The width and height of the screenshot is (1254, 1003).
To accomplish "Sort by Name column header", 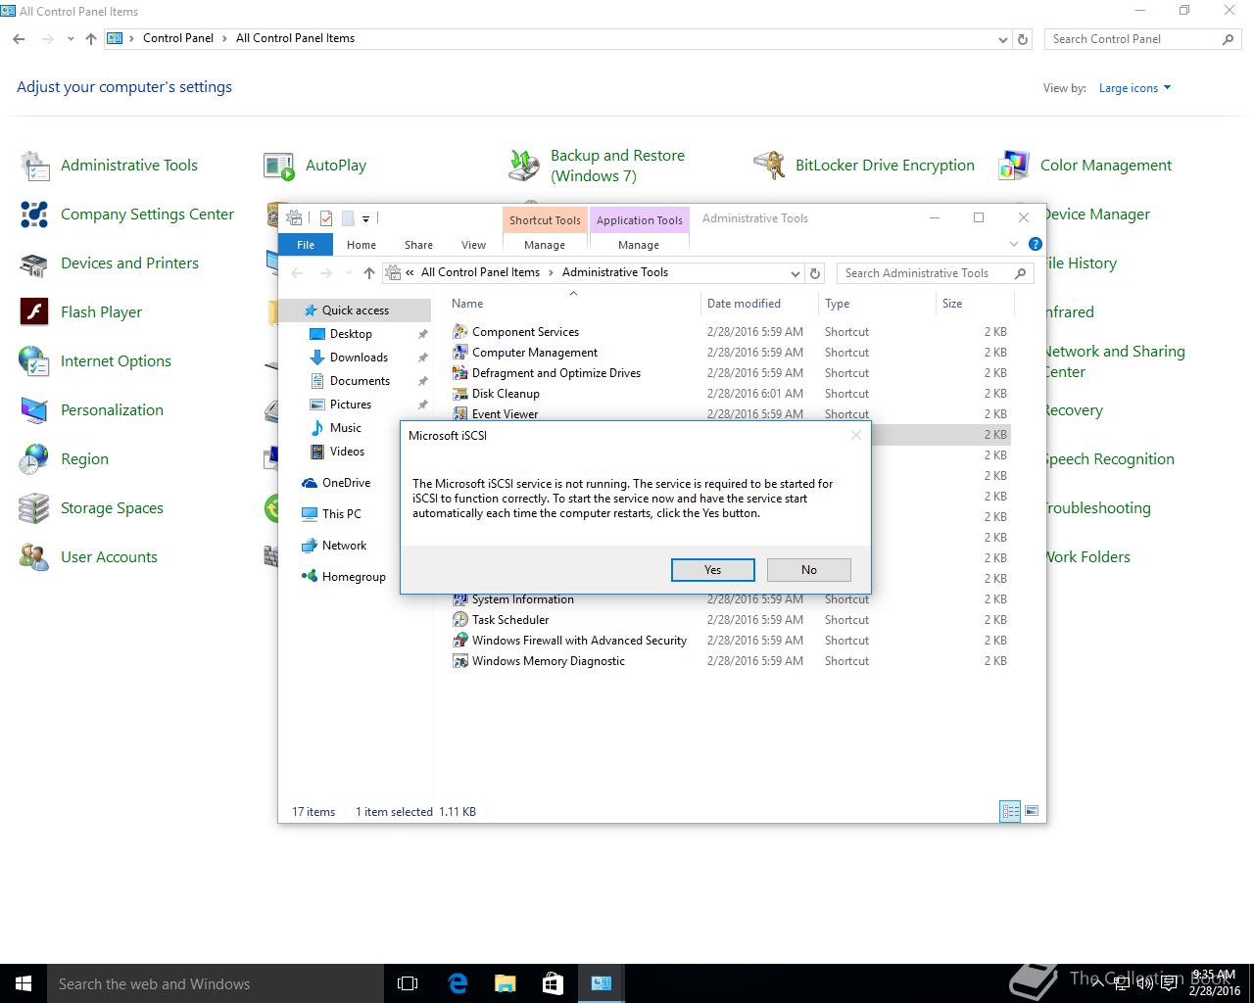I will click(x=573, y=304).
